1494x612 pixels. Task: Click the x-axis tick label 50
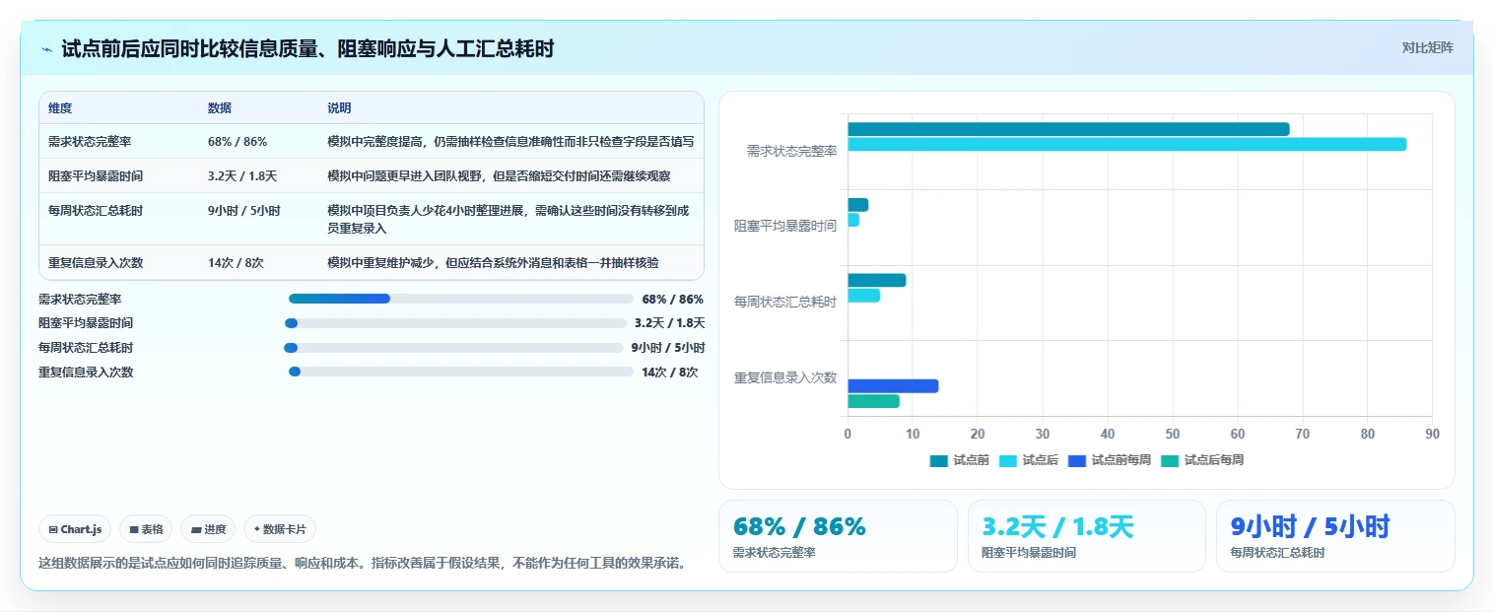[1172, 434]
